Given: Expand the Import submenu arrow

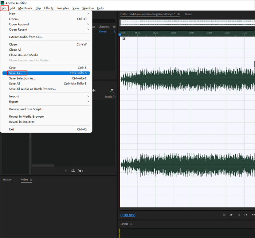Looking at the screenshot, I should click(x=88, y=96).
